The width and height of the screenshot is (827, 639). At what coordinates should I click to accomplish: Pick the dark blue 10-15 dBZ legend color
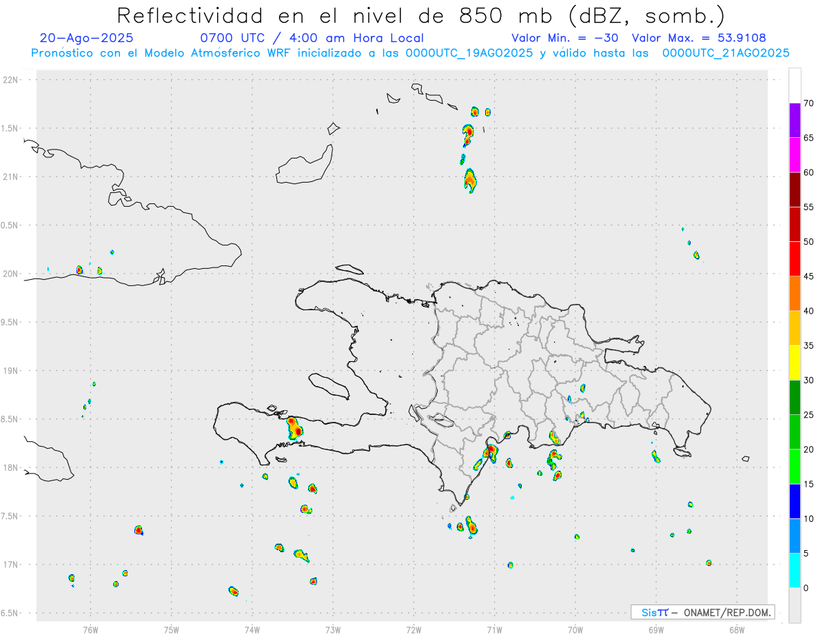click(795, 501)
